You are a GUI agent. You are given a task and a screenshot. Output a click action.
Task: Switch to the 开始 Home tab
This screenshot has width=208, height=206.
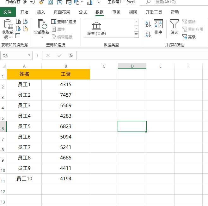(x=24, y=12)
